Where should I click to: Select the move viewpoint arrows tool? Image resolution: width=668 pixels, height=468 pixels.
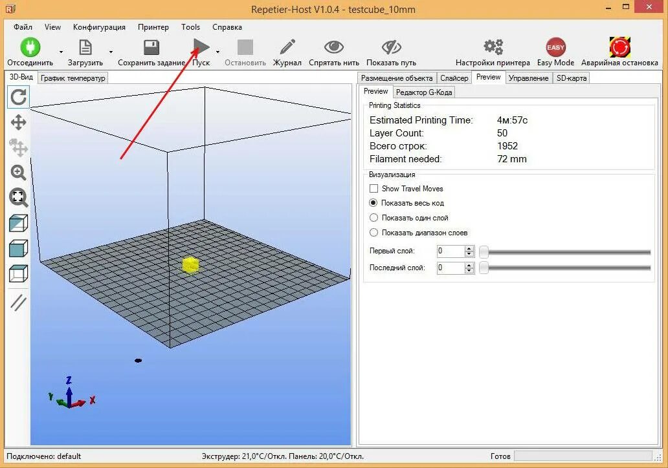pyautogui.click(x=18, y=123)
